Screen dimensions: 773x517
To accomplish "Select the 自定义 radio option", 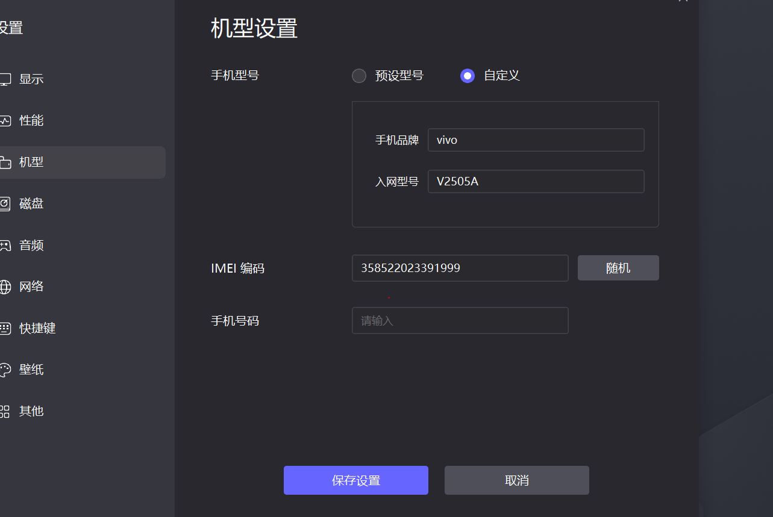I will click(x=468, y=76).
